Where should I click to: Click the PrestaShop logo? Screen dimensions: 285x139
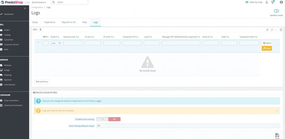pos(12,2)
